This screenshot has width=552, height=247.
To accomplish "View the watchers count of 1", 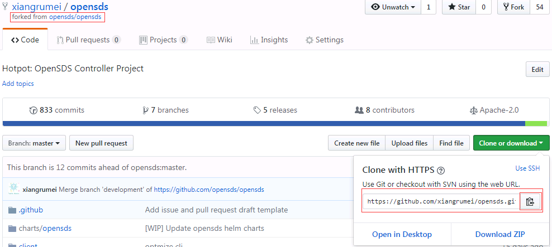I will pos(429,7).
